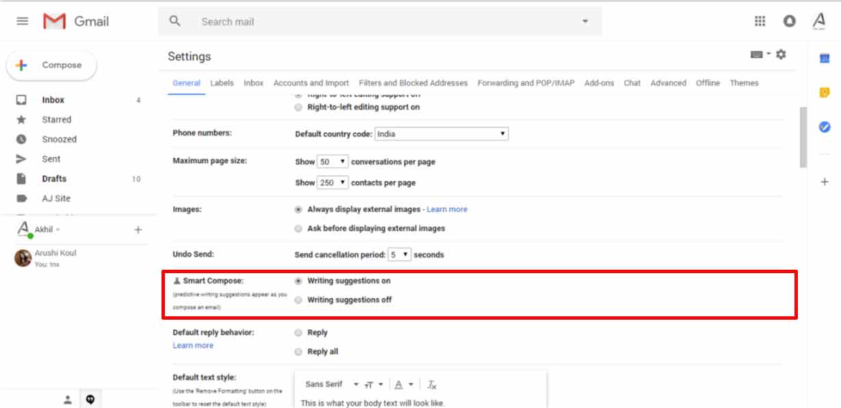The image size is (841, 408).
Task: Switch to the Labels tab
Action: tap(222, 83)
